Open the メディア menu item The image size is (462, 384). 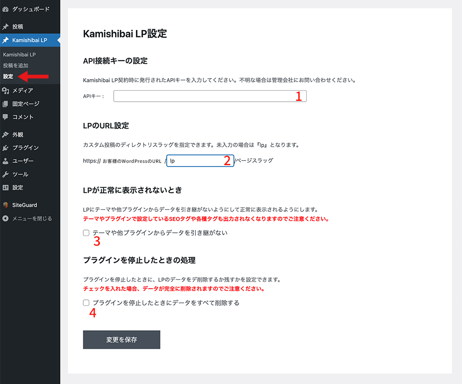30,91
